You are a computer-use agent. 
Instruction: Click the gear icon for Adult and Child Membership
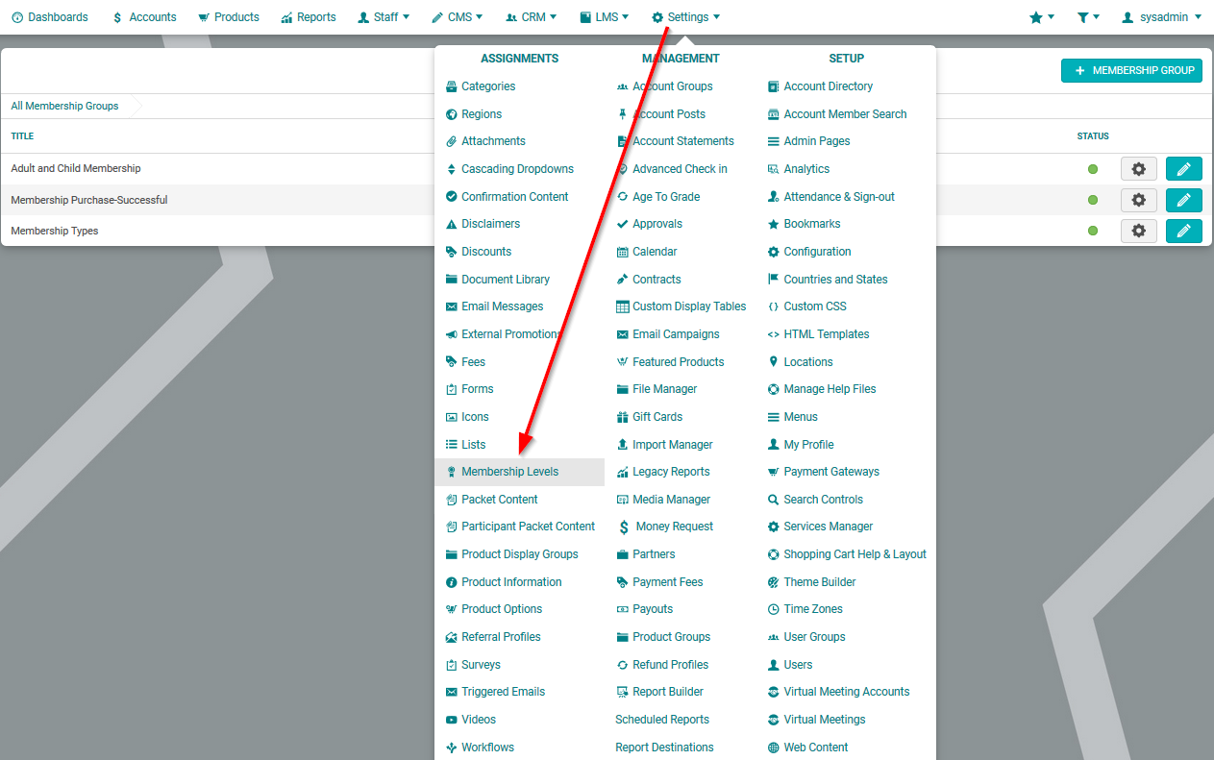[x=1138, y=169]
